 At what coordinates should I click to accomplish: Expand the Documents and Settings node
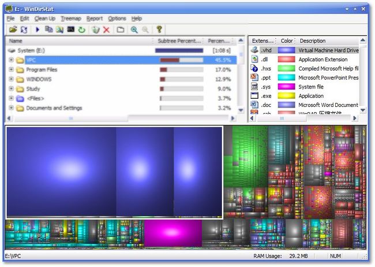11,107
